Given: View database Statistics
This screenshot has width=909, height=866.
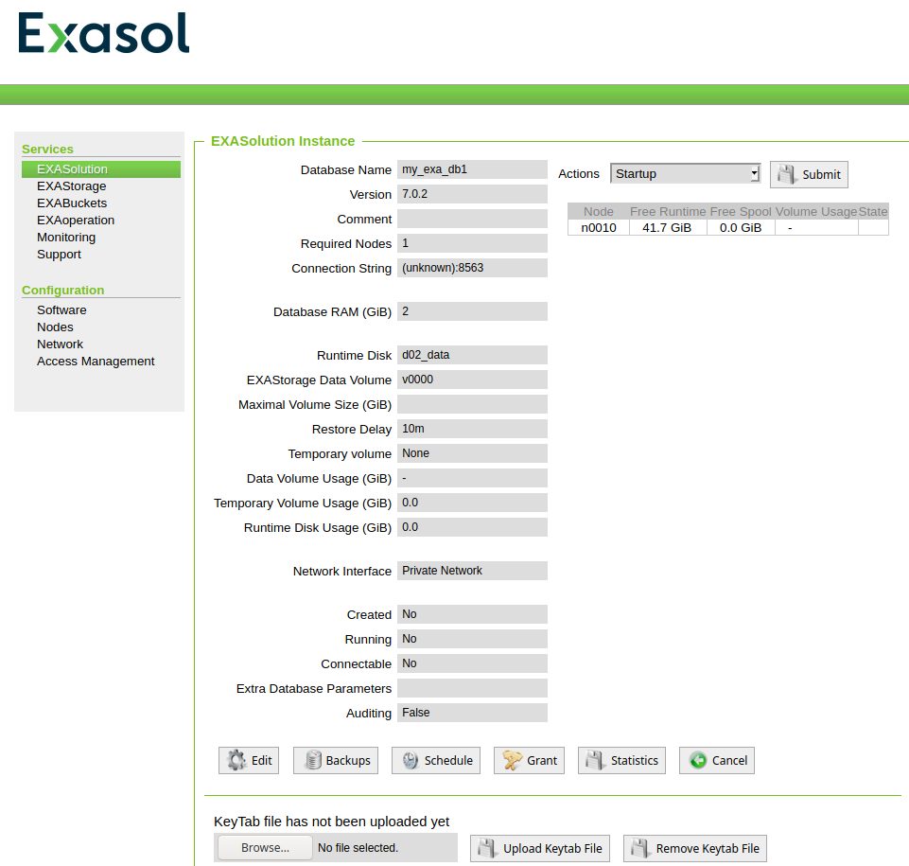Looking at the screenshot, I should coord(621,760).
